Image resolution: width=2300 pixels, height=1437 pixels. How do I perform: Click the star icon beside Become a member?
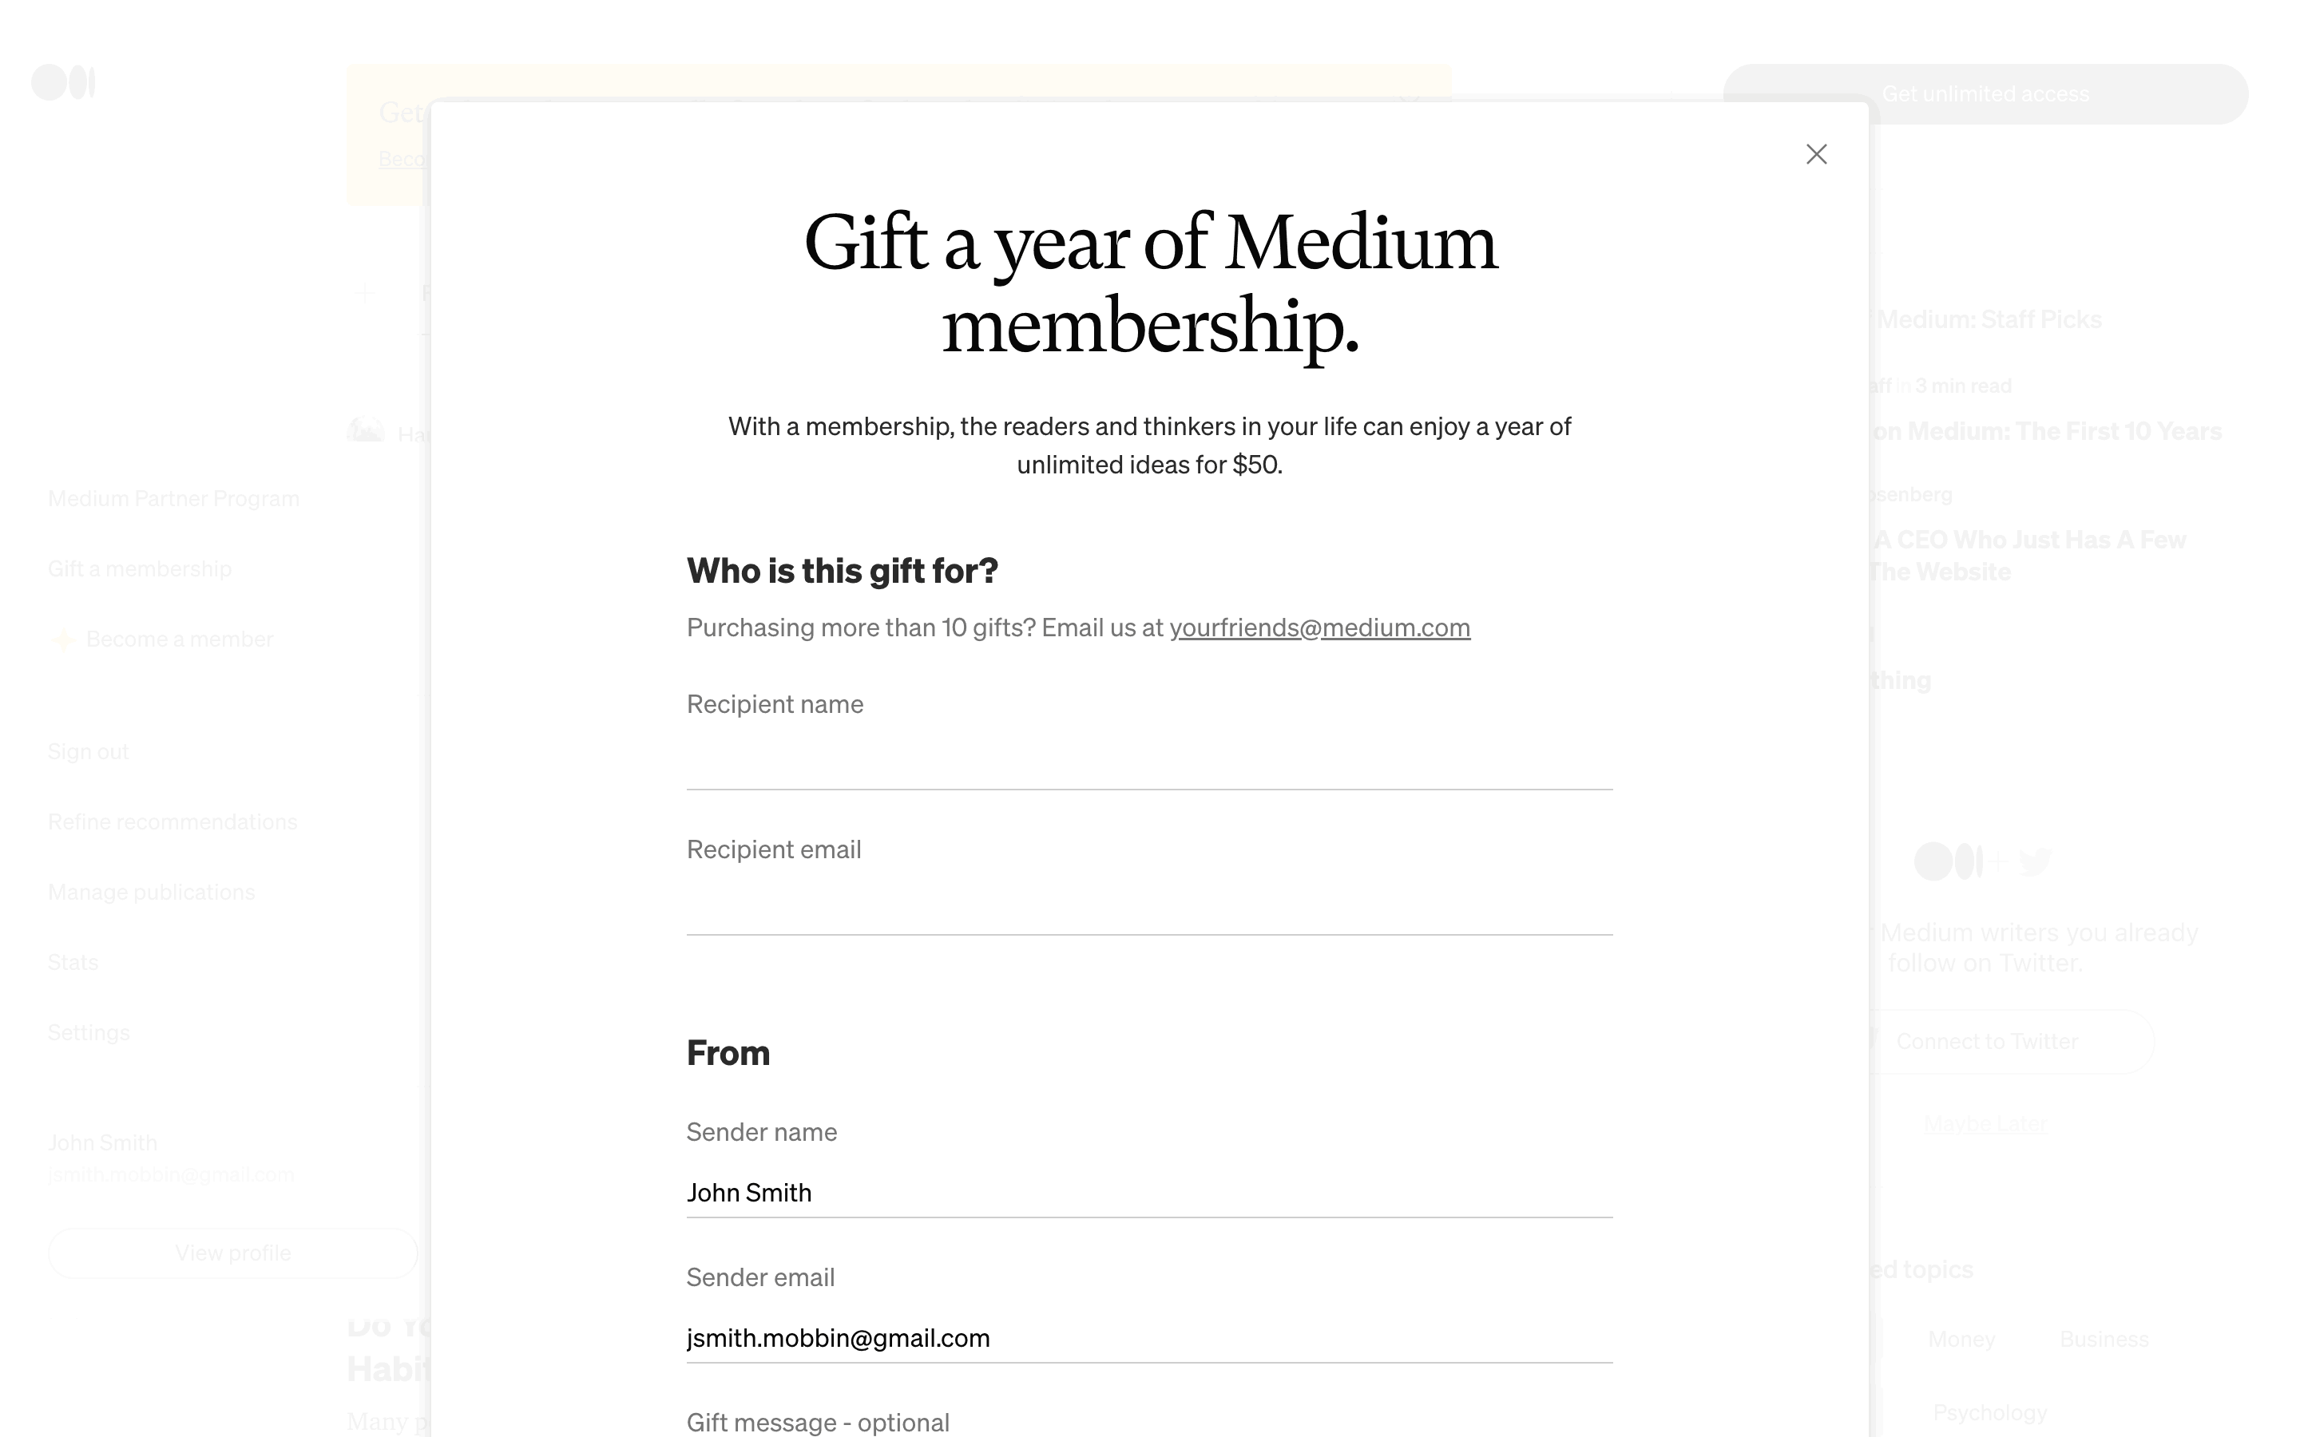[x=63, y=639]
